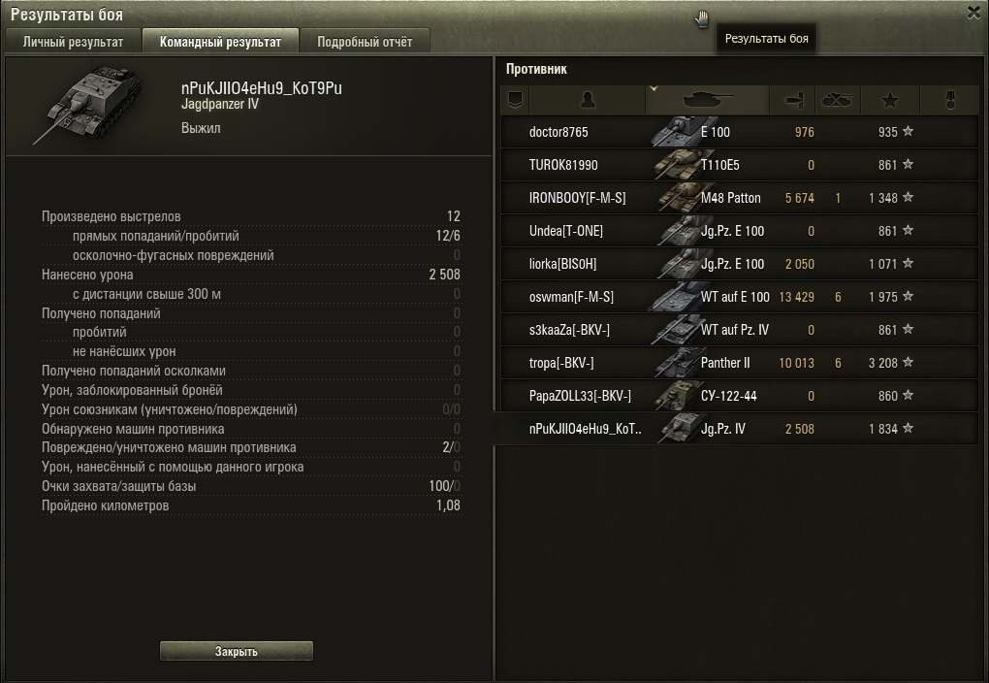Image resolution: width=989 pixels, height=683 pixels.
Task: Select IRONBOOY M48 Patton row
Action: [x=739, y=198]
